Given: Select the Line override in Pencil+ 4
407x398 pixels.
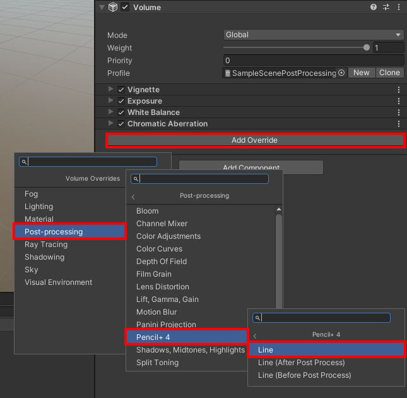Looking at the screenshot, I should (x=326, y=350).
